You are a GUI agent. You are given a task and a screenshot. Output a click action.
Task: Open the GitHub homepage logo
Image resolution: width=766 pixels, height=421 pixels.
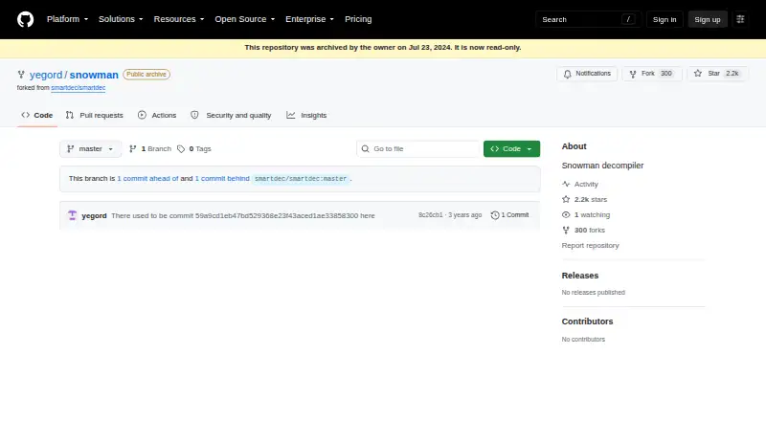26,19
